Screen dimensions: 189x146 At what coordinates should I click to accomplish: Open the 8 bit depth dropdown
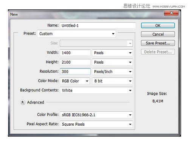112,81
